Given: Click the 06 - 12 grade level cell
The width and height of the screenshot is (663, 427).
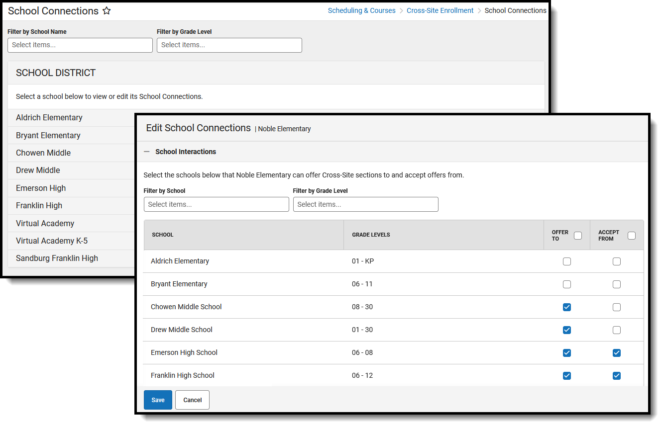Looking at the screenshot, I should click(x=362, y=376).
